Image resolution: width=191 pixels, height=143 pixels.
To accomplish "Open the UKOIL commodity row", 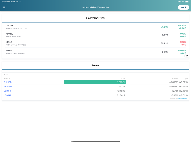I will 96,35.
